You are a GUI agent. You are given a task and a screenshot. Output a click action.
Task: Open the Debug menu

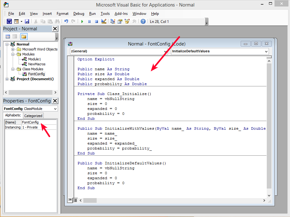[79, 14]
